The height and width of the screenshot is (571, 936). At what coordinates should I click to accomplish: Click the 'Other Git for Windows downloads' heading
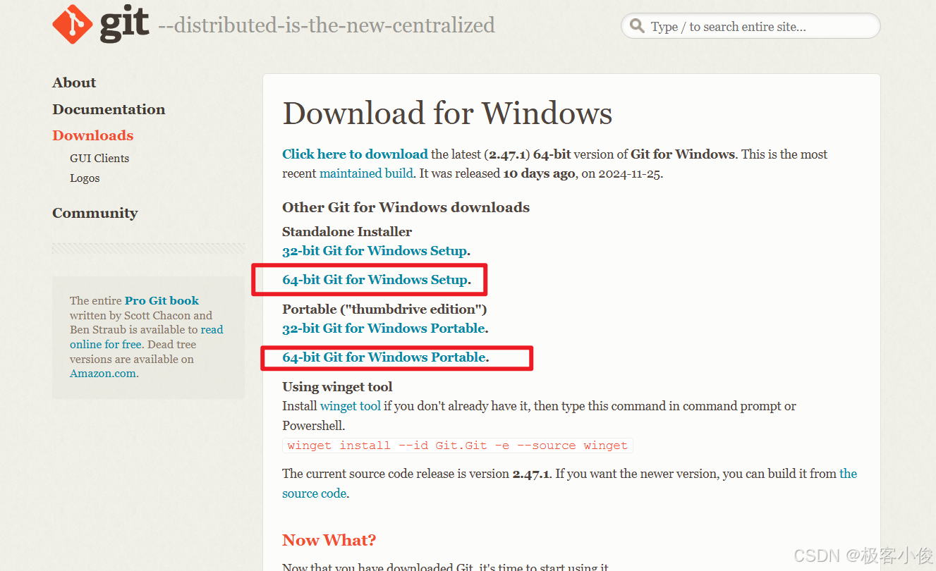406,207
